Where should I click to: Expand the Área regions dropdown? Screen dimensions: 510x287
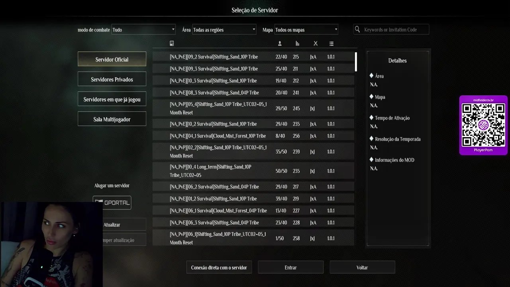[224, 29]
